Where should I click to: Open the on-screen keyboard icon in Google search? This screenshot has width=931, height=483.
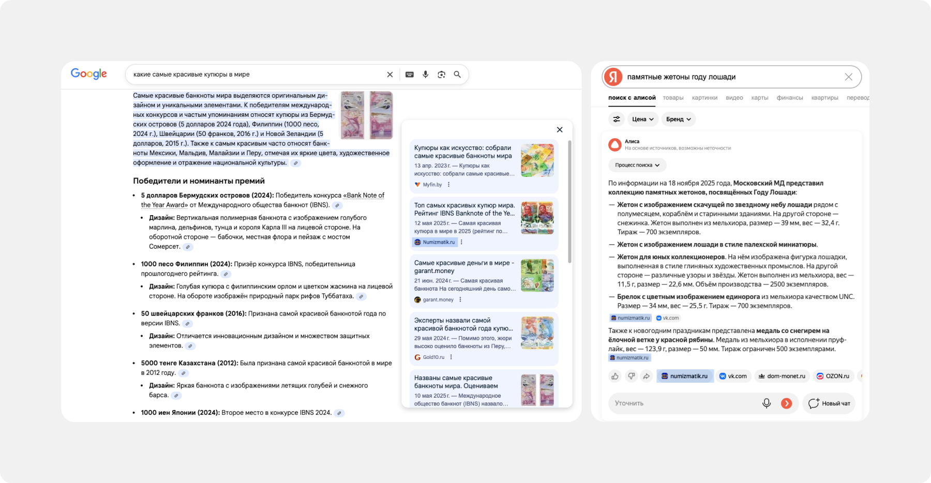[410, 74]
